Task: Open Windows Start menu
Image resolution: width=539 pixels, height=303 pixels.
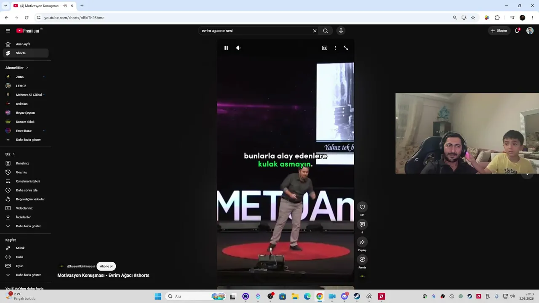Action: [x=158, y=296]
